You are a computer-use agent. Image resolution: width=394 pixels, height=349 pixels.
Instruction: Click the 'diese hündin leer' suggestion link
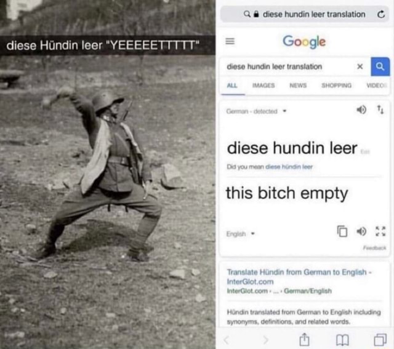click(x=289, y=167)
